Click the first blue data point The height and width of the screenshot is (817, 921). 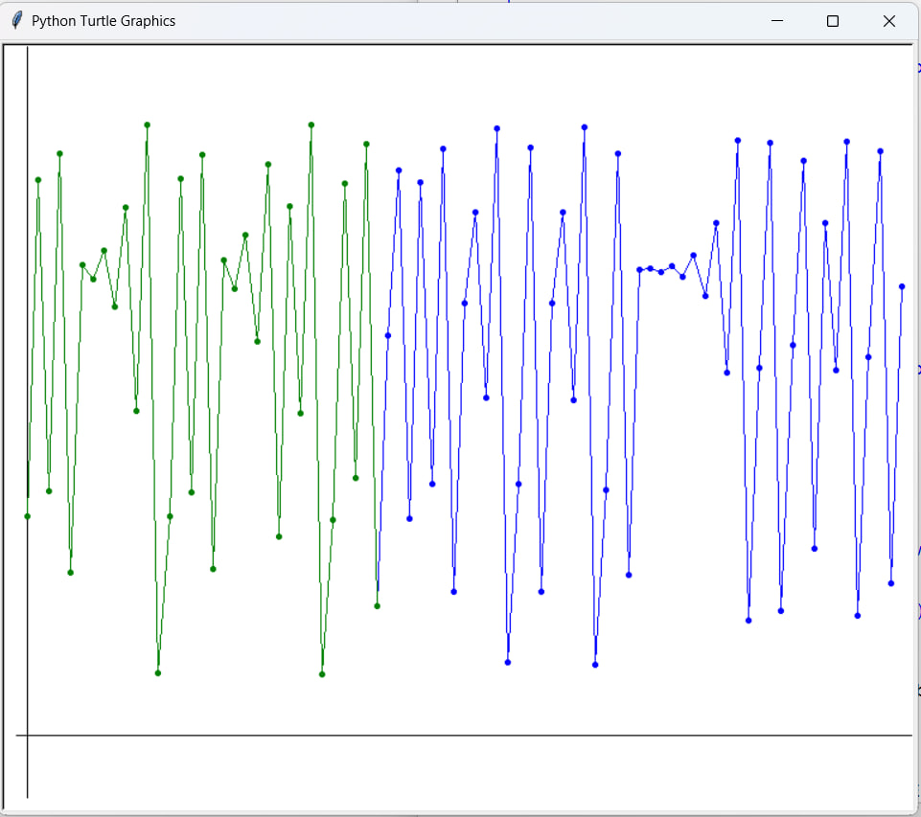tap(388, 335)
